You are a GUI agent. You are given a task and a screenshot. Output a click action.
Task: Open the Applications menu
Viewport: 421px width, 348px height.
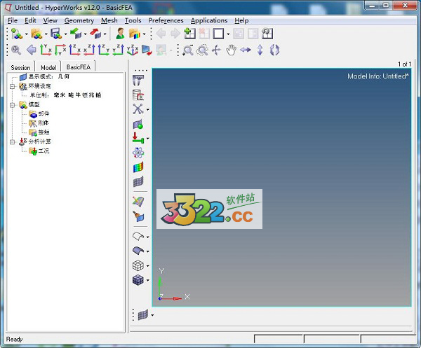click(209, 20)
